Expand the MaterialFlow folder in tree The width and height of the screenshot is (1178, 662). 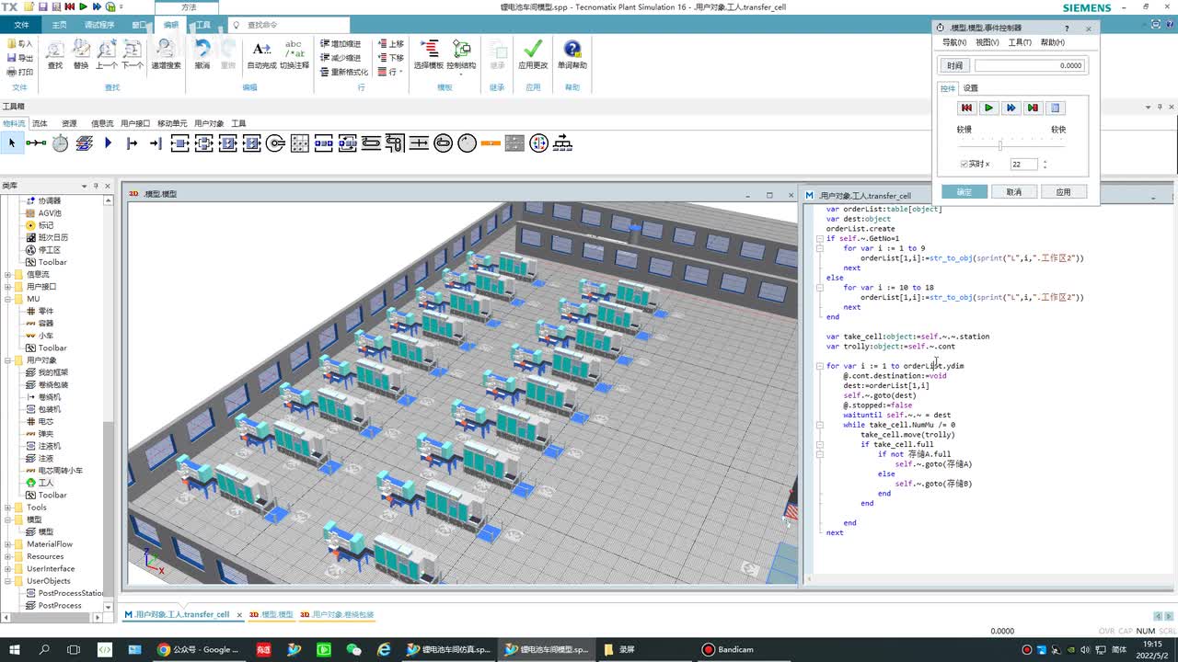point(8,544)
